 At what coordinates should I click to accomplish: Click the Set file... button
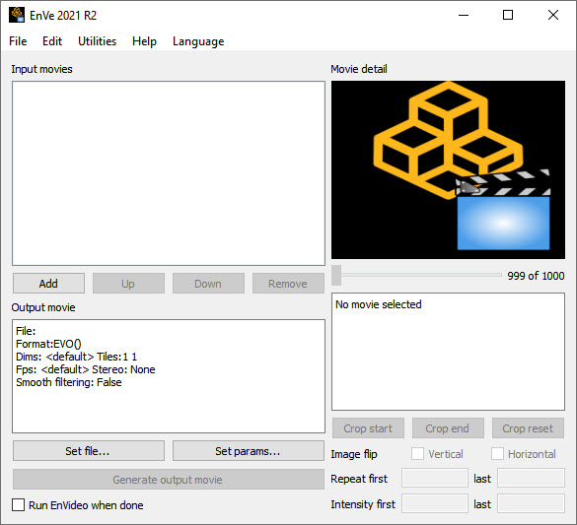(89, 451)
